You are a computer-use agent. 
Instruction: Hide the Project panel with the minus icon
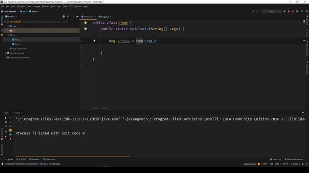pyautogui.click(x=77, y=16)
